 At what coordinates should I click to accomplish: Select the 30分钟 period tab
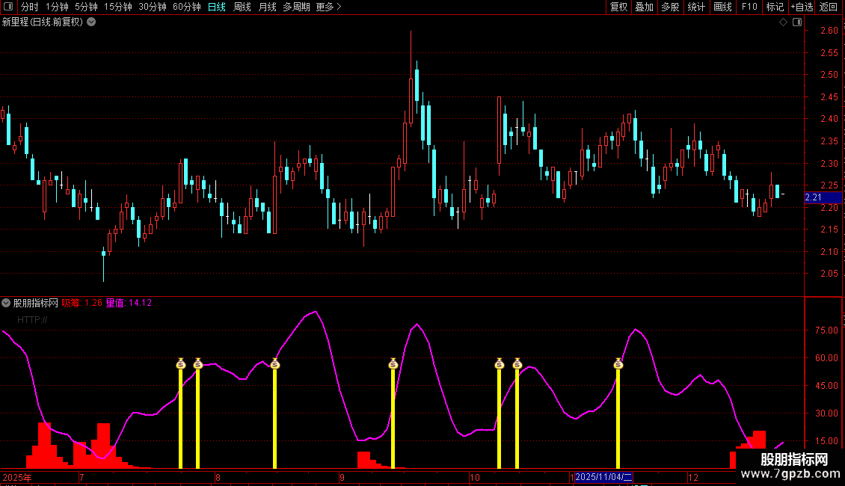click(153, 7)
